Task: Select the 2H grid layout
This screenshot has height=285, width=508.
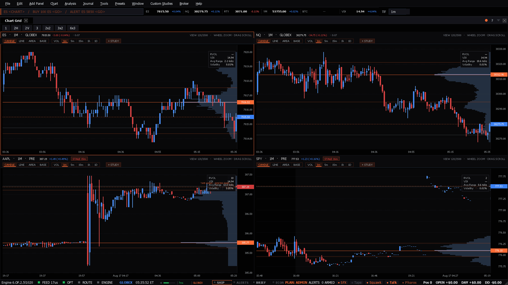Action: (x=16, y=28)
